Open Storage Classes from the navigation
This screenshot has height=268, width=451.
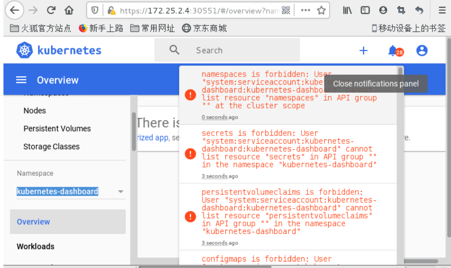(x=51, y=147)
